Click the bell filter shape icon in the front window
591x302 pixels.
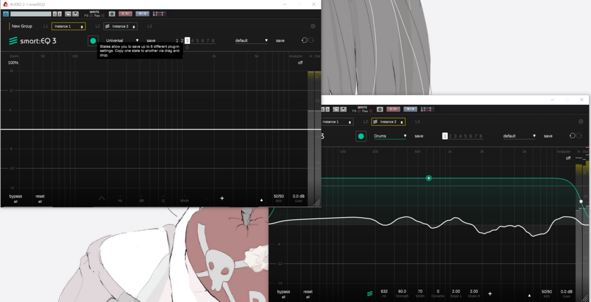102,198
